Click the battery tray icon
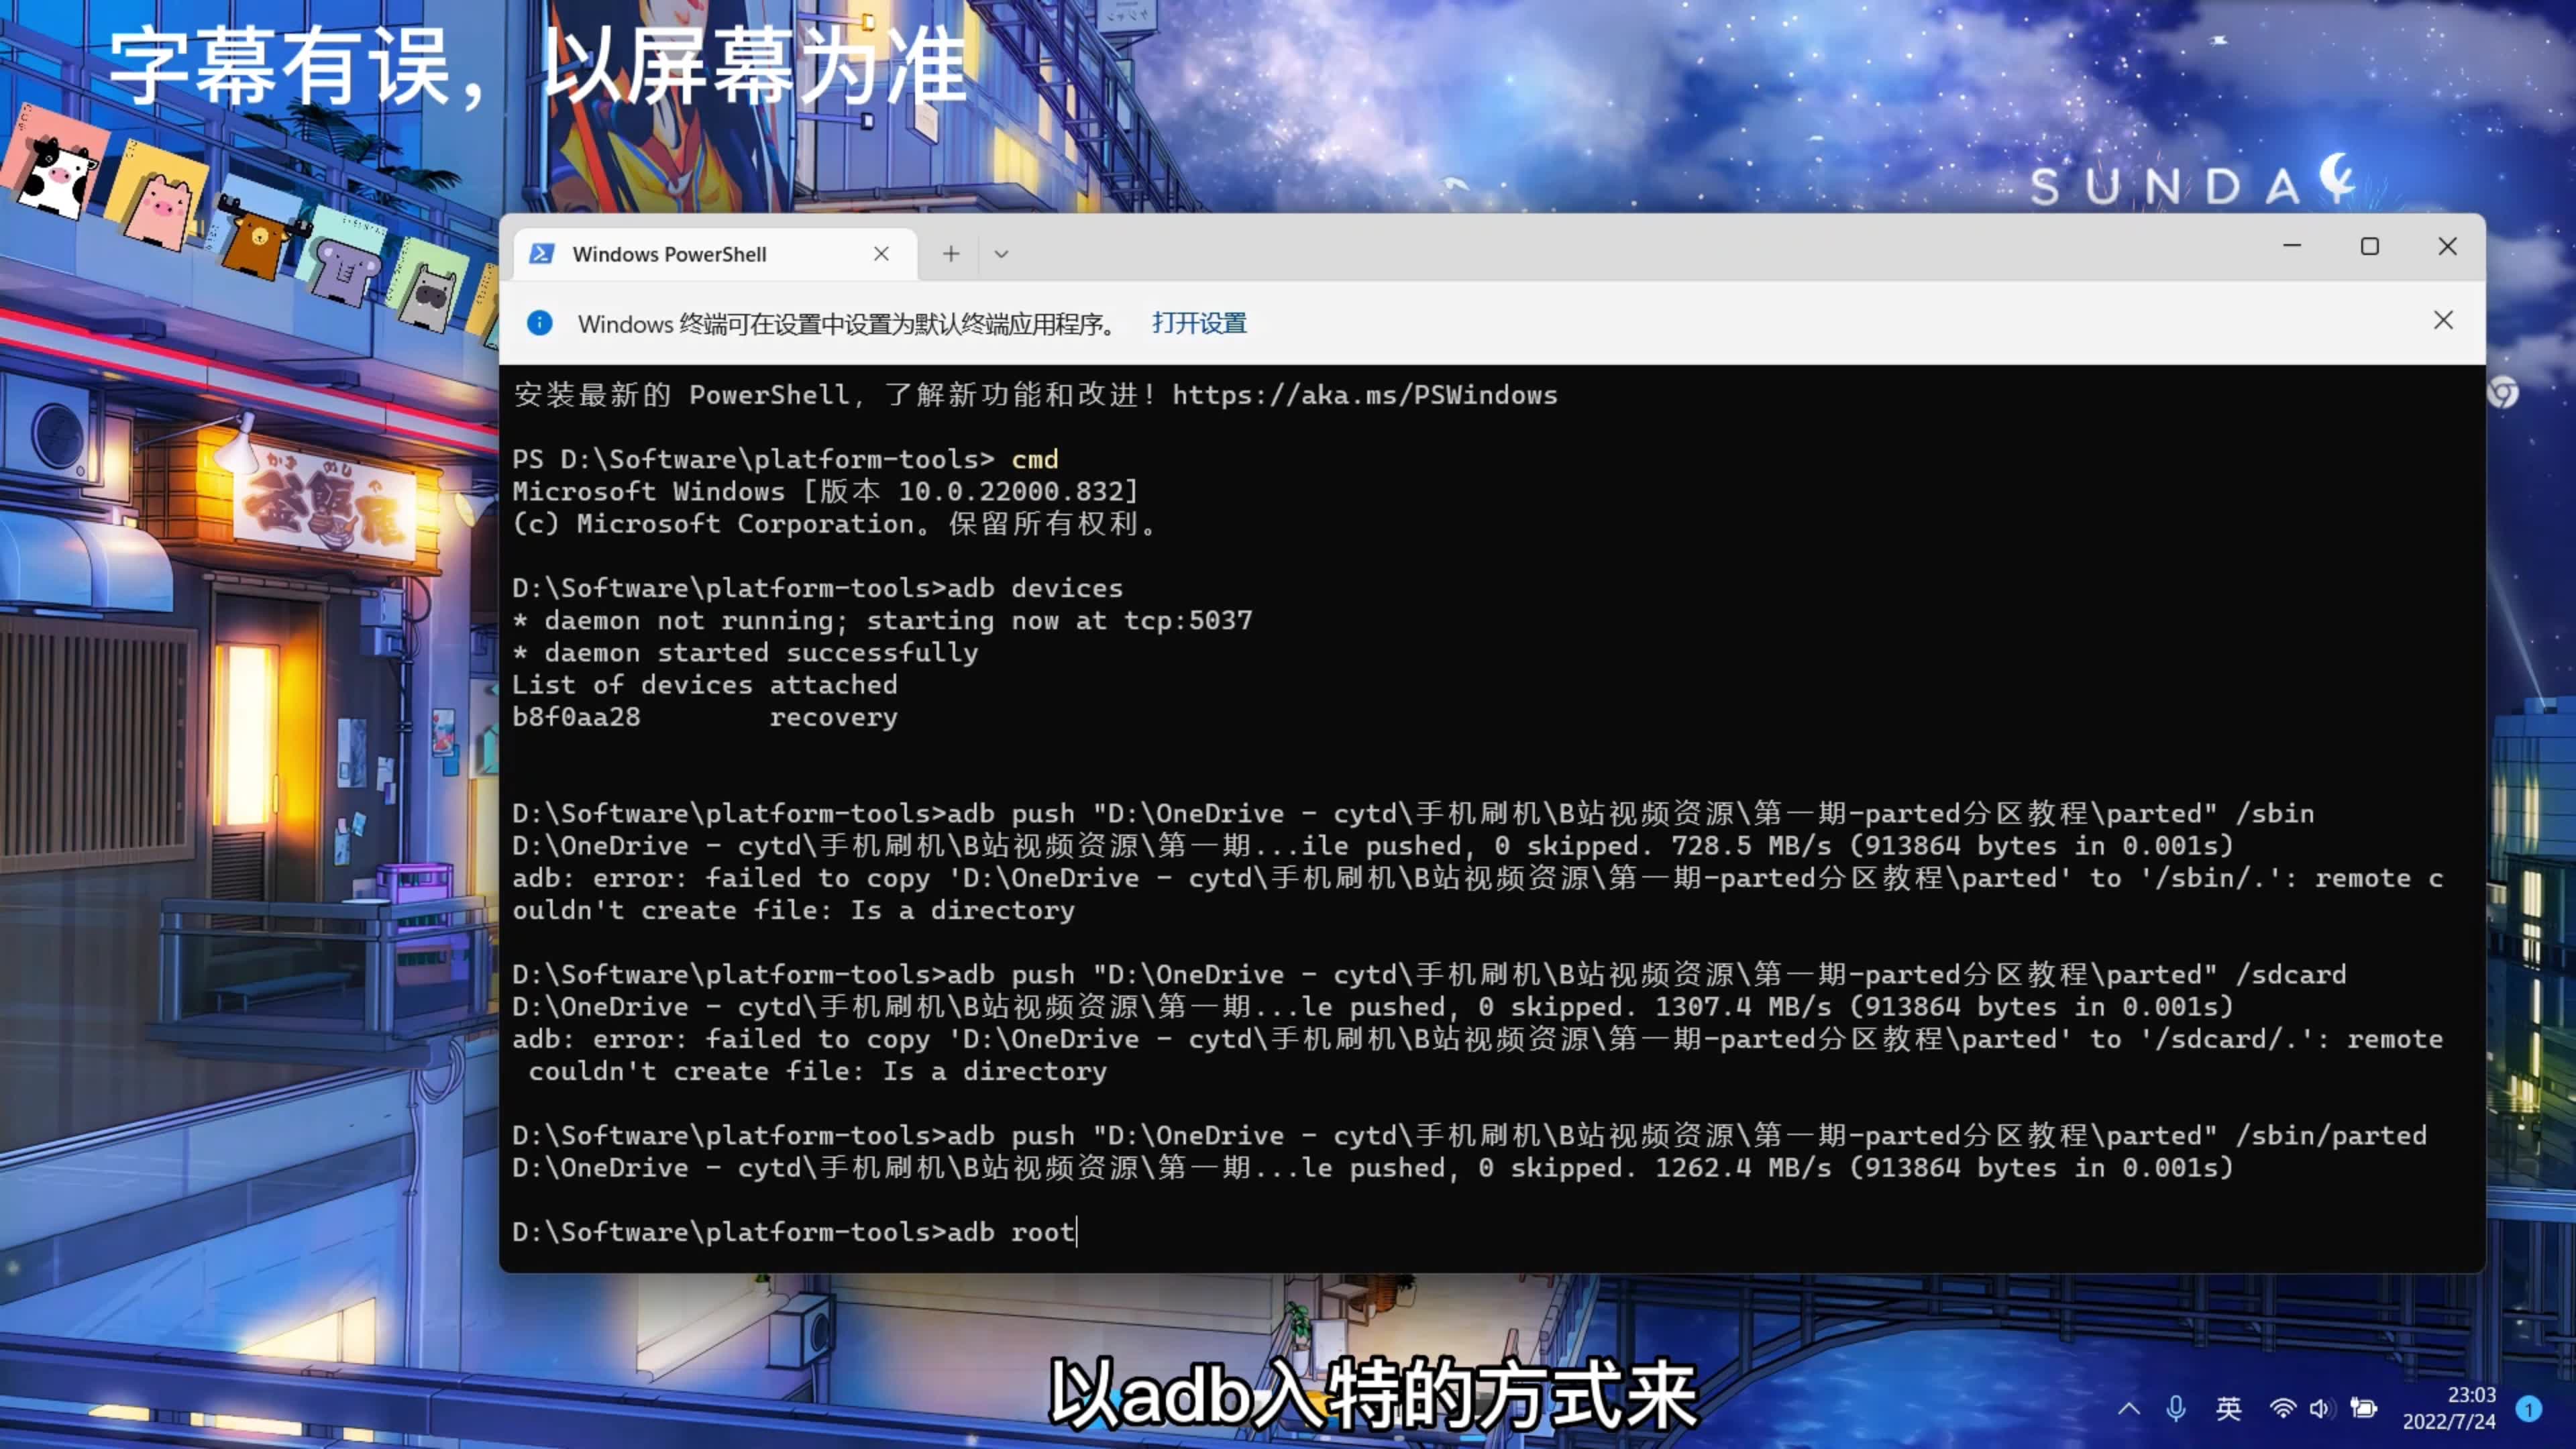The height and width of the screenshot is (1449, 2576). pos(2364,1409)
